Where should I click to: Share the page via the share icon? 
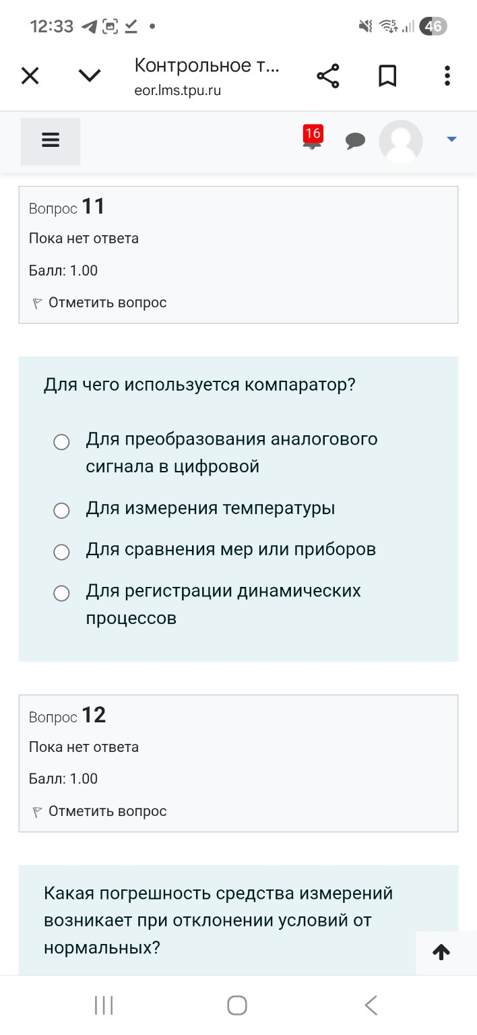(328, 75)
